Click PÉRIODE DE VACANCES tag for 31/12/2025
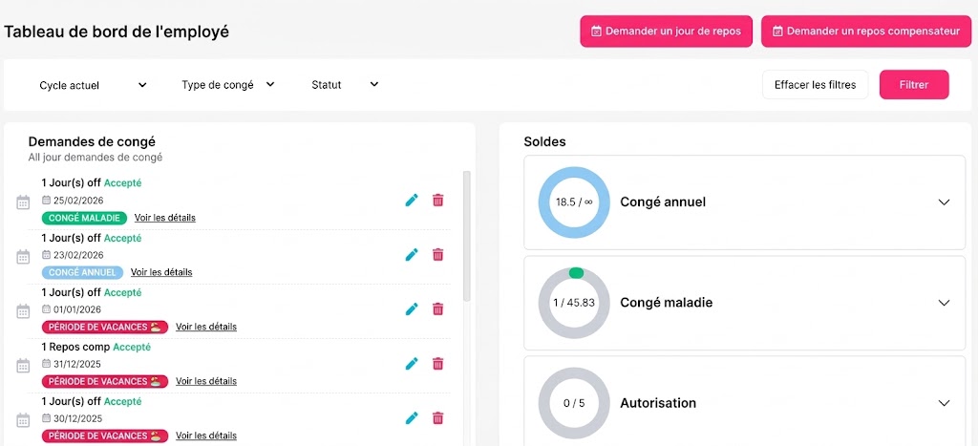The image size is (978, 446). pyautogui.click(x=105, y=381)
